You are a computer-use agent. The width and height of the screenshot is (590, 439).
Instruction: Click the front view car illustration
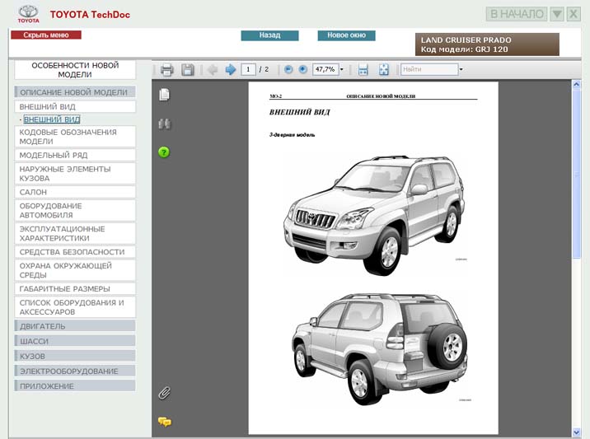(373, 215)
